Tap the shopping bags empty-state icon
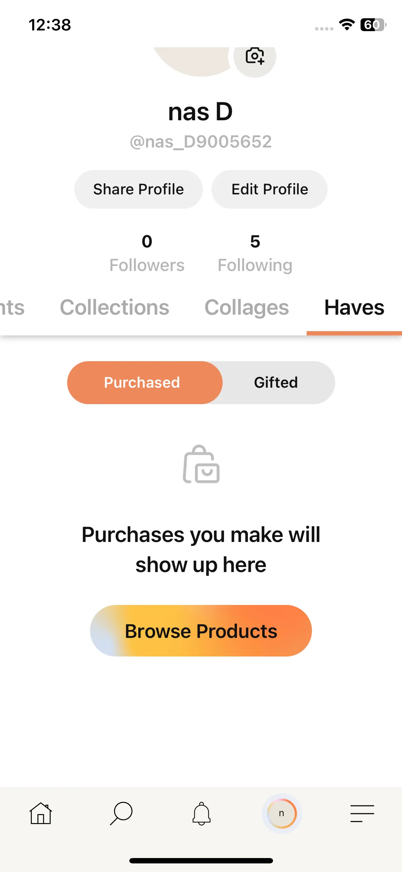The height and width of the screenshot is (872, 402). click(x=201, y=464)
